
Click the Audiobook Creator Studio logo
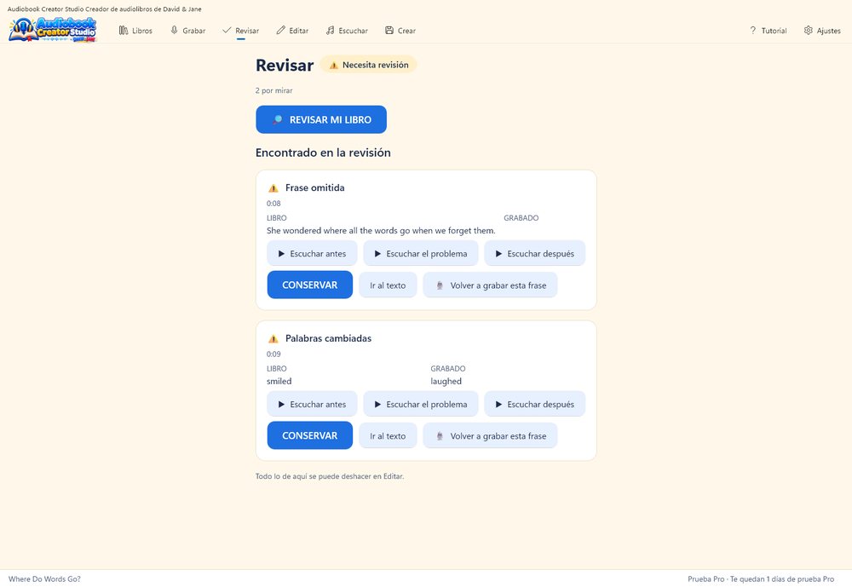click(x=53, y=29)
